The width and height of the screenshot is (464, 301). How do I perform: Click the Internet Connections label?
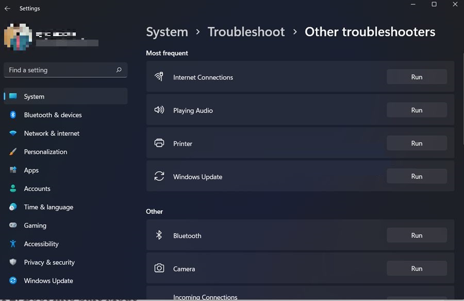(203, 77)
